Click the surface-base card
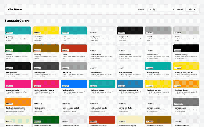Screen dimensions: 204x127 [102, 52]
